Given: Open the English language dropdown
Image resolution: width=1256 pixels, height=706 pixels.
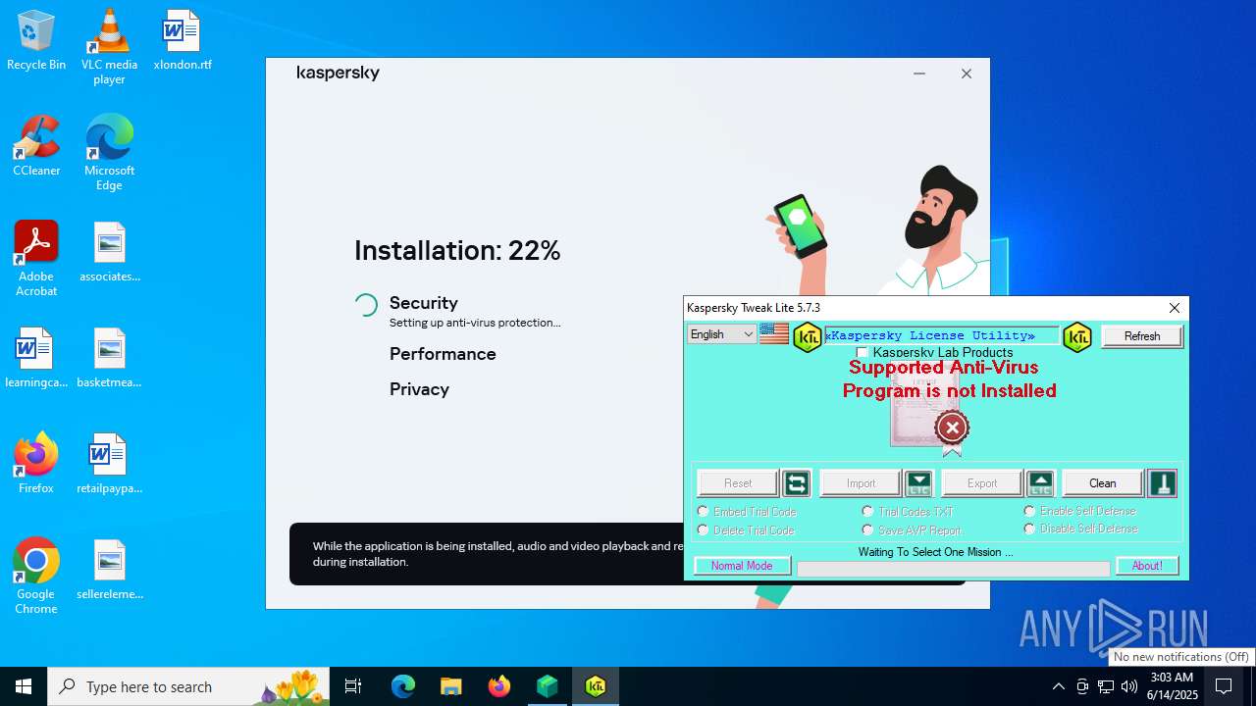Looking at the screenshot, I should (721, 334).
